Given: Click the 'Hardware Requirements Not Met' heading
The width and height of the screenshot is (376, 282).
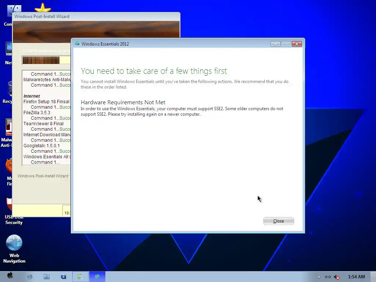Looking at the screenshot, I should tap(123, 102).
